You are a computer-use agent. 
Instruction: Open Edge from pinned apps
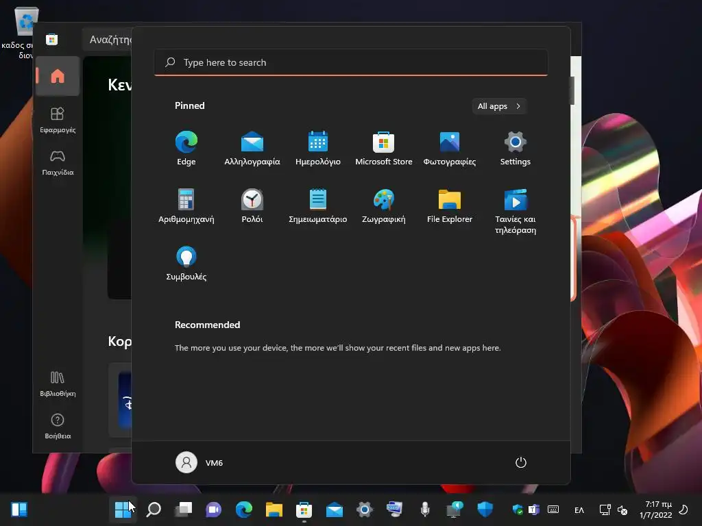click(186, 149)
